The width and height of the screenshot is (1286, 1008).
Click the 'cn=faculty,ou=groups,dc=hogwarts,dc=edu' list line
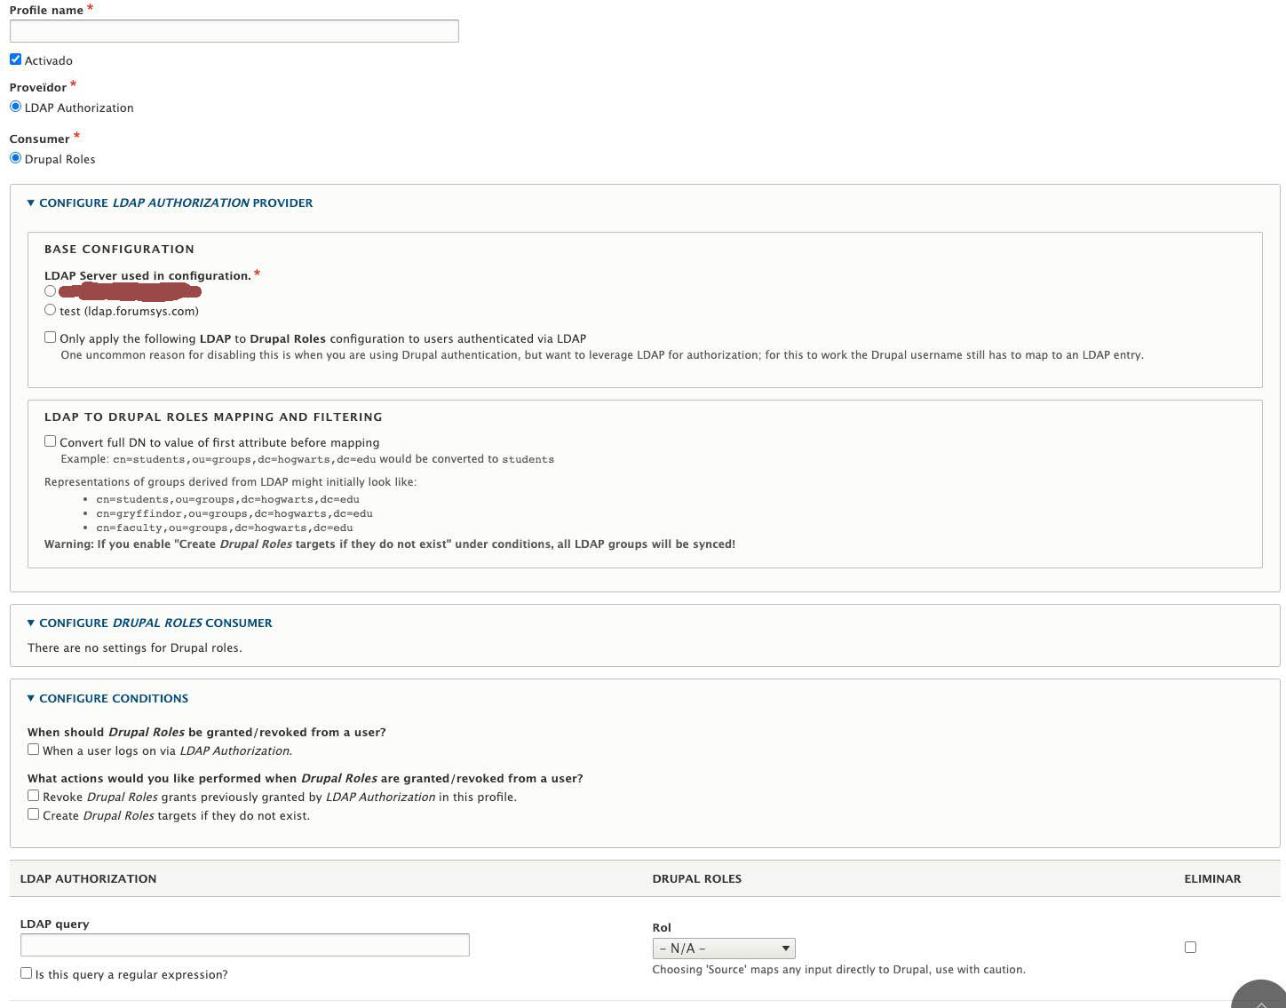[225, 528]
